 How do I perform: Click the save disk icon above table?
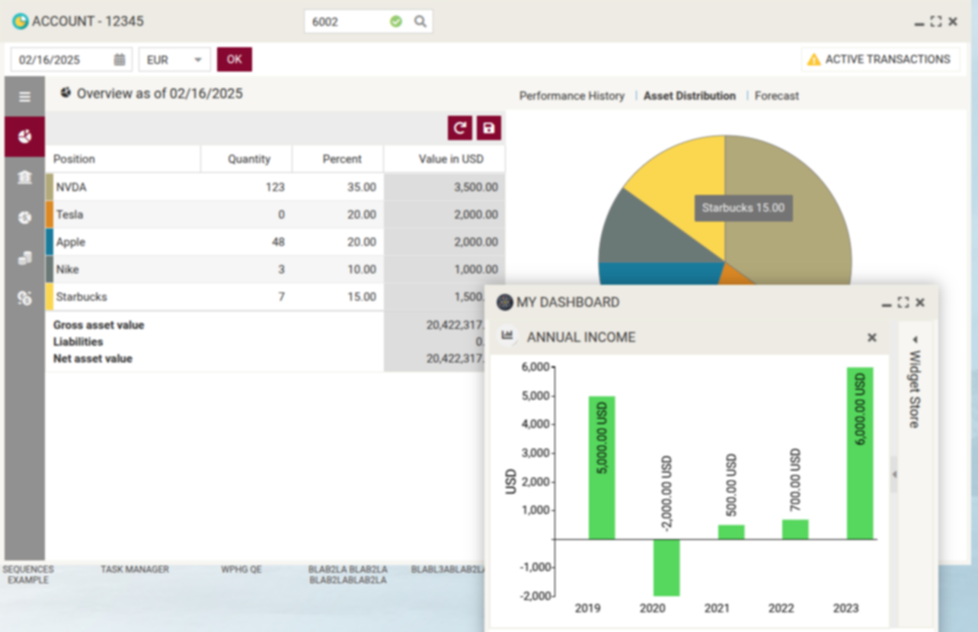(489, 129)
